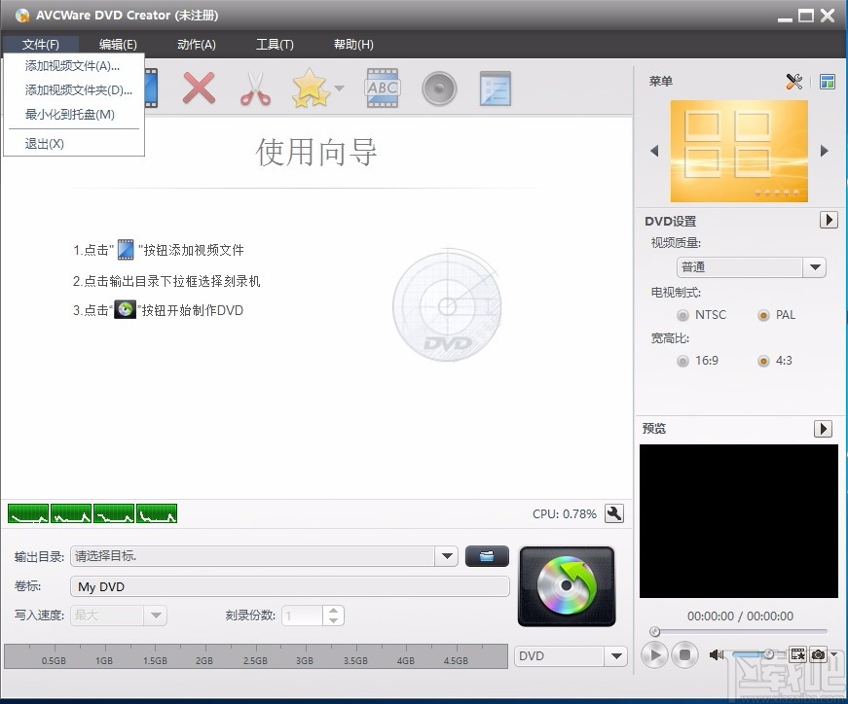This screenshot has height=704, width=848.
Task: Click the scissors clip editing icon
Action: click(x=254, y=88)
